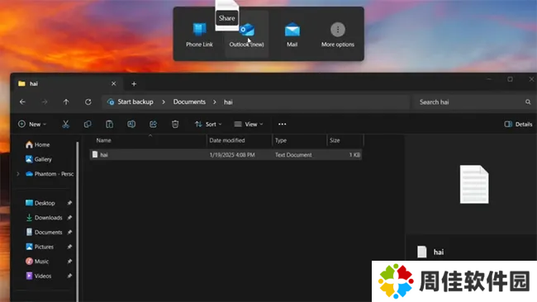Unpin Desktop using its pin icon
The width and height of the screenshot is (537, 302).
(x=69, y=203)
